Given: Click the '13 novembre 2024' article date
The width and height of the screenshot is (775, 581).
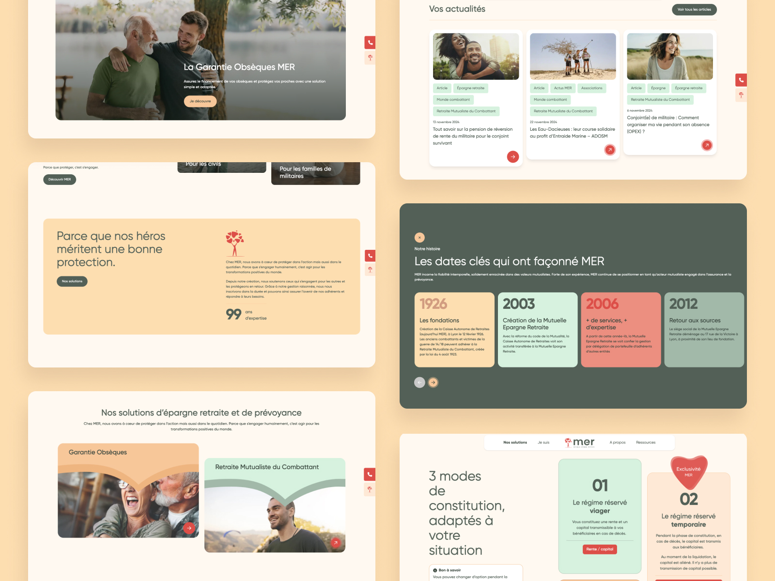Looking at the screenshot, I should tap(446, 122).
